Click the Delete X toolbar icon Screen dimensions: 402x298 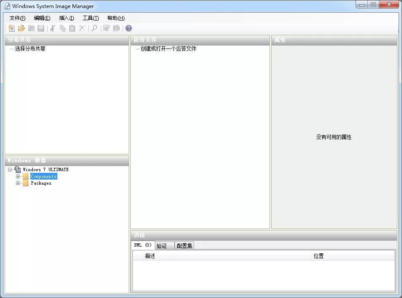point(82,28)
